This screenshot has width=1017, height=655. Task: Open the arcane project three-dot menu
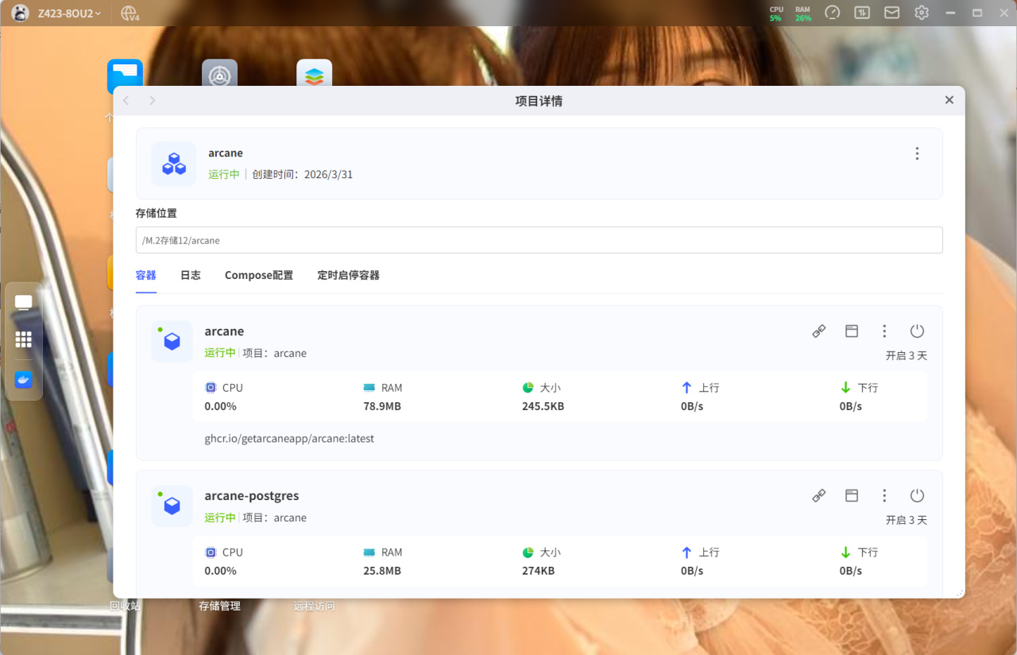(x=917, y=153)
